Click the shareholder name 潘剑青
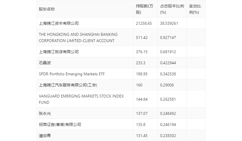 click(x=45, y=136)
